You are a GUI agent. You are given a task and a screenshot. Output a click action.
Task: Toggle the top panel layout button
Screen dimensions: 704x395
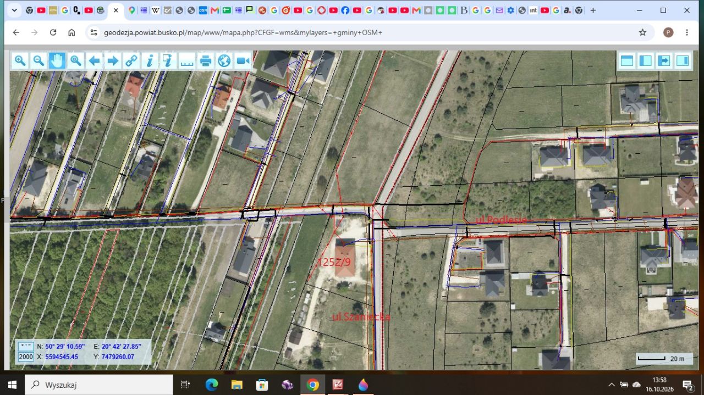(627, 60)
